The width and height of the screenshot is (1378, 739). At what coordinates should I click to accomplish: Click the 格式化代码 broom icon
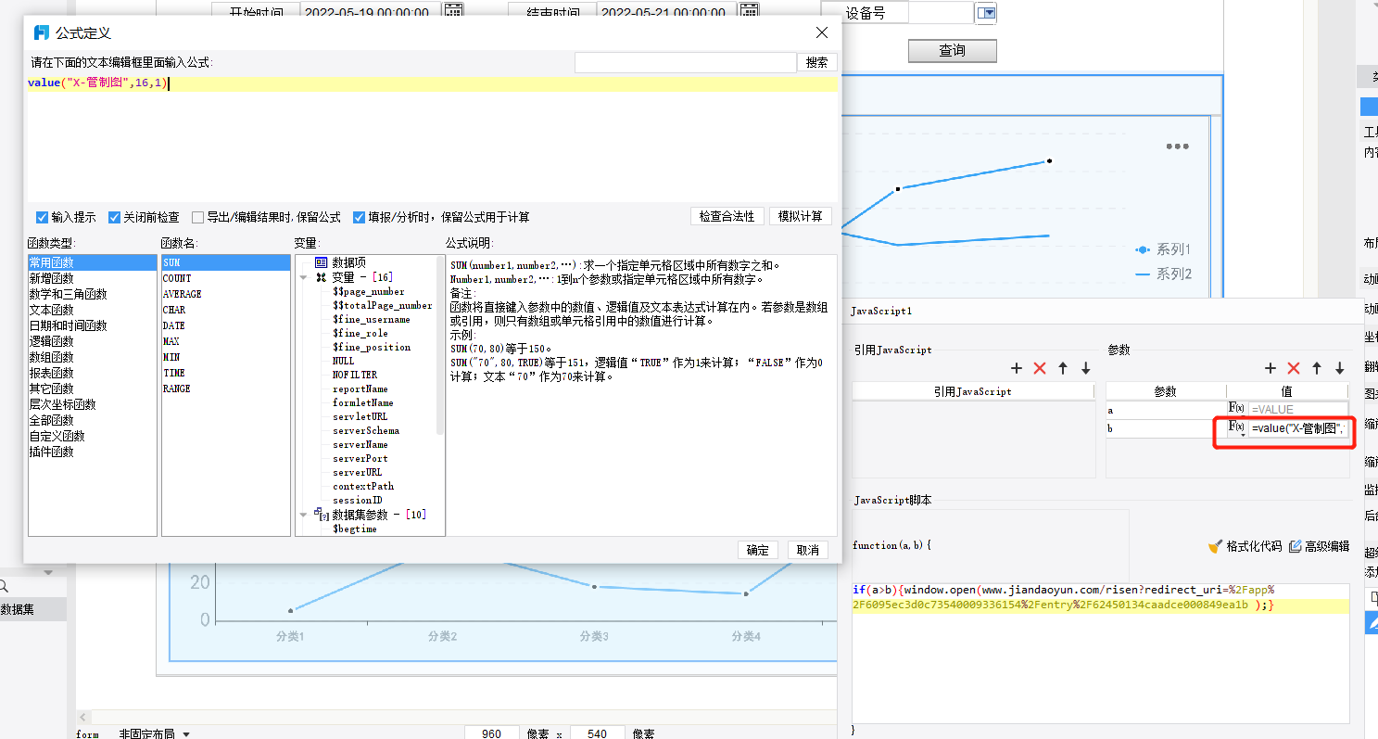1215,546
